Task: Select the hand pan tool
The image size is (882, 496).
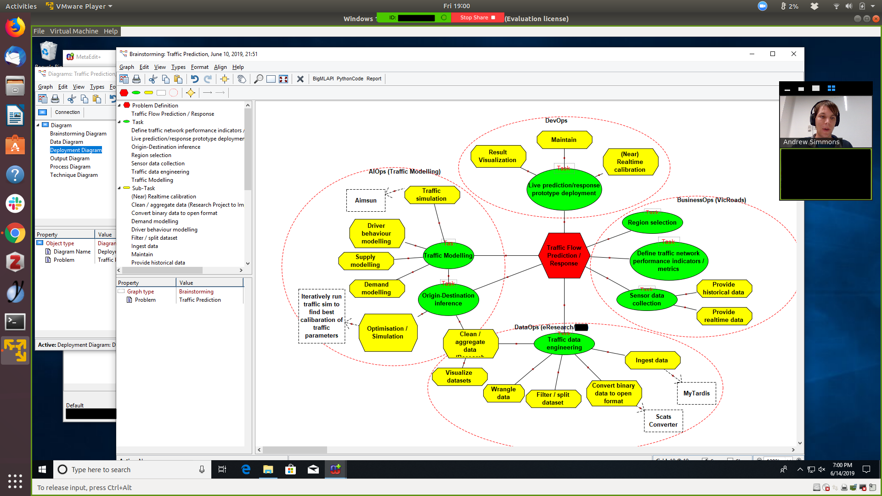Action: pyautogui.click(x=242, y=79)
